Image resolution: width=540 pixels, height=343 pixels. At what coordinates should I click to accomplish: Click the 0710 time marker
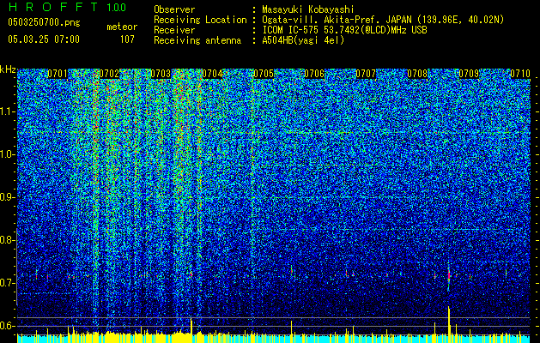pos(520,74)
